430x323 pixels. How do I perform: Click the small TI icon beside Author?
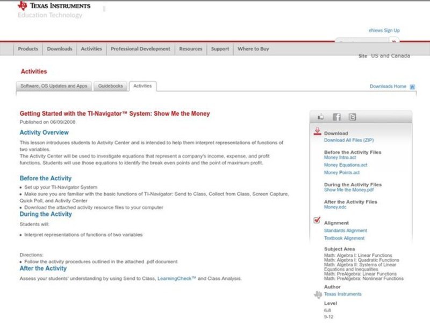[x=318, y=294]
